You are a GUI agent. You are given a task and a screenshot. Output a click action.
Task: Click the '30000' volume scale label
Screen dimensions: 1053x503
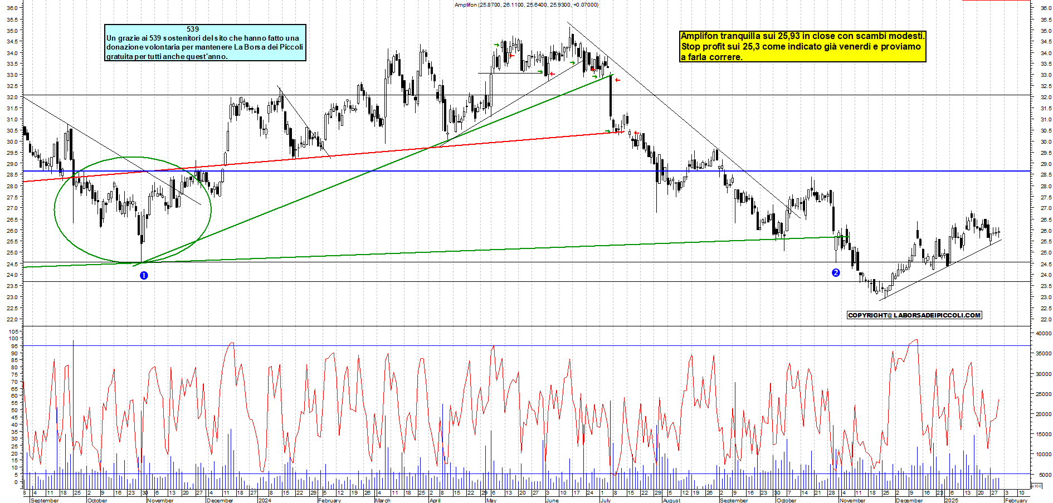(x=1044, y=374)
